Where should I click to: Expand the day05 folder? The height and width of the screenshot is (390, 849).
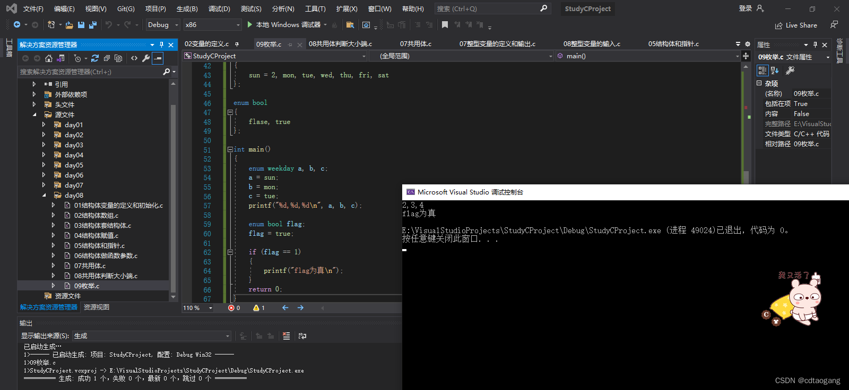tap(44, 165)
